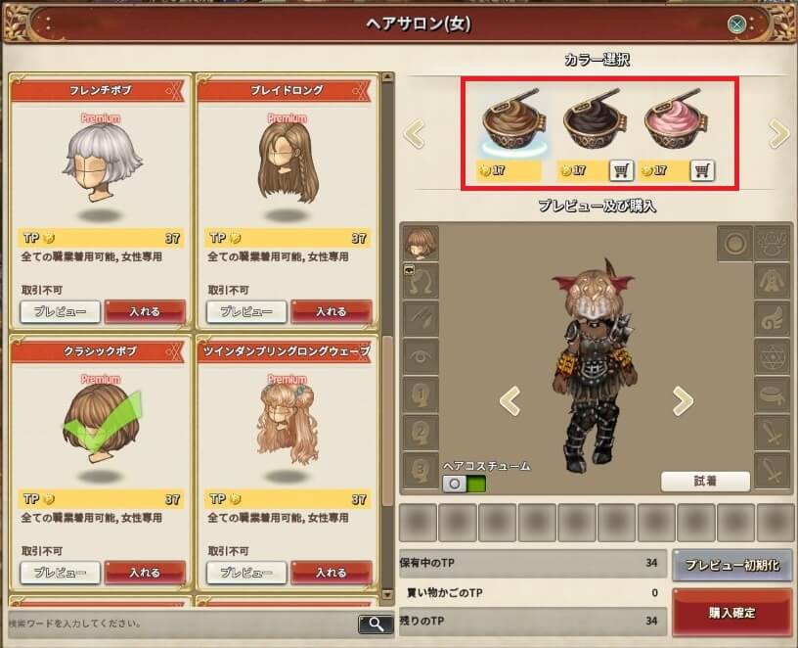The width and height of the screenshot is (798, 648).
Task: Toggle the ヘアコスチューム switch
Action: 465,484
